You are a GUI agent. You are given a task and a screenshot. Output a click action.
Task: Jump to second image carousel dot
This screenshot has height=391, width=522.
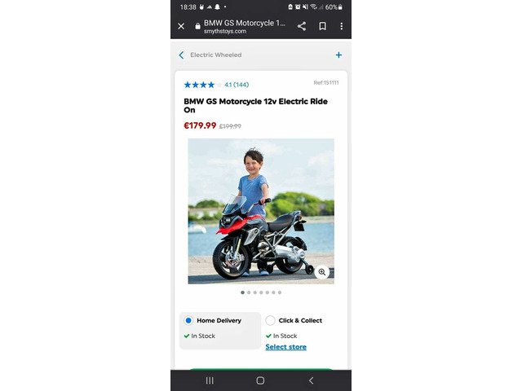249,292
